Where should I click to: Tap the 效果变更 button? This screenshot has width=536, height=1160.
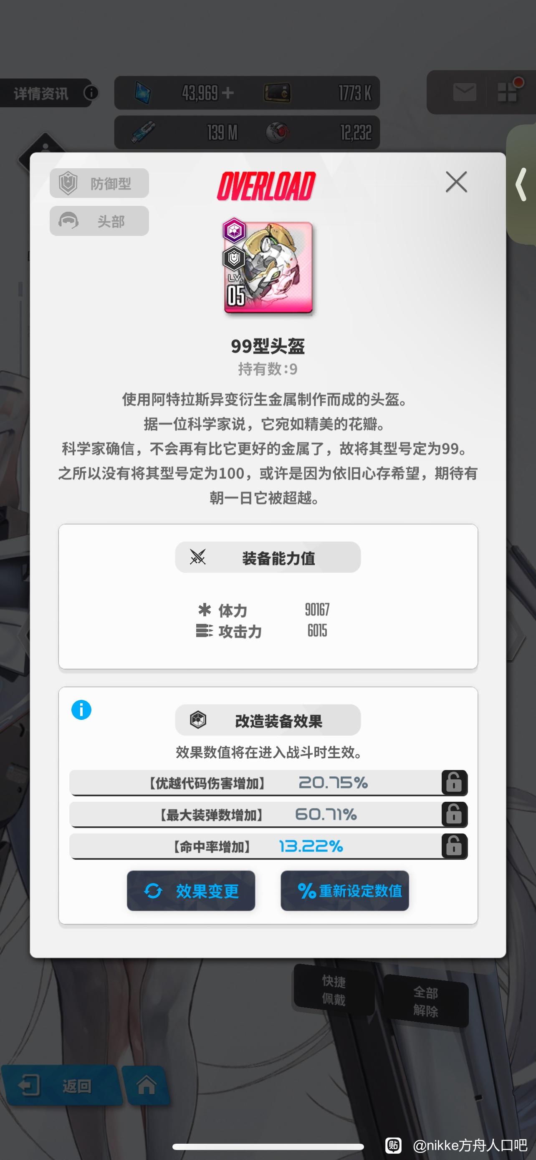191,891
